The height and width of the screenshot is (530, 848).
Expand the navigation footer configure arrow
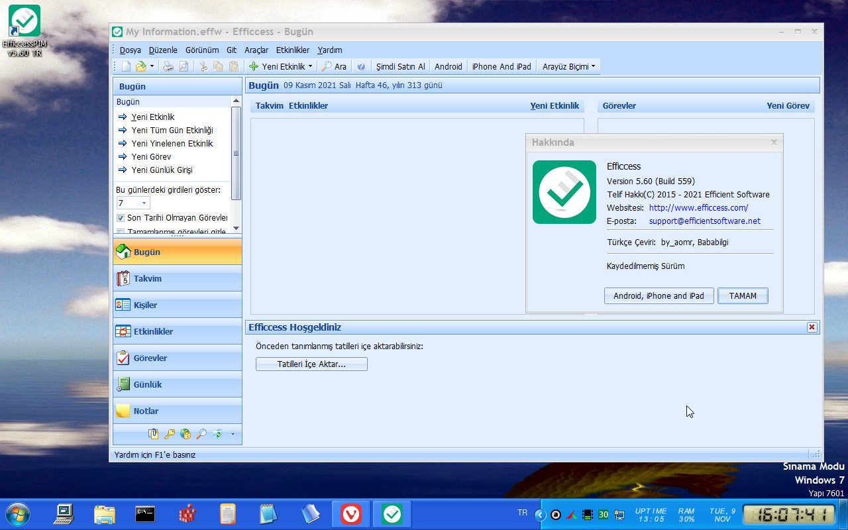click(233, 435)
